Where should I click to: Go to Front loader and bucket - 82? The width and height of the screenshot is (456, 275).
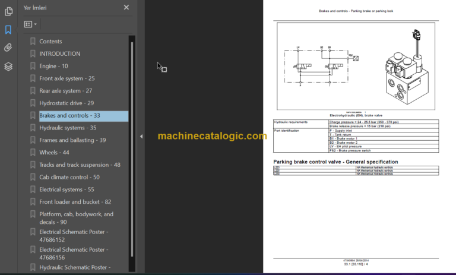[75, 202]
